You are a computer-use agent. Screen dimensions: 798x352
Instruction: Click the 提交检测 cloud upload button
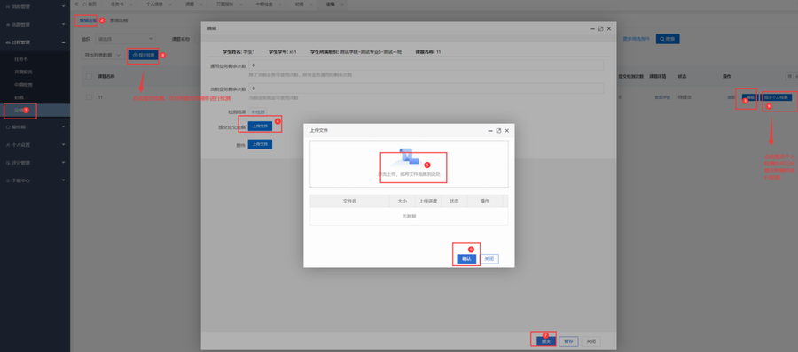143,55
